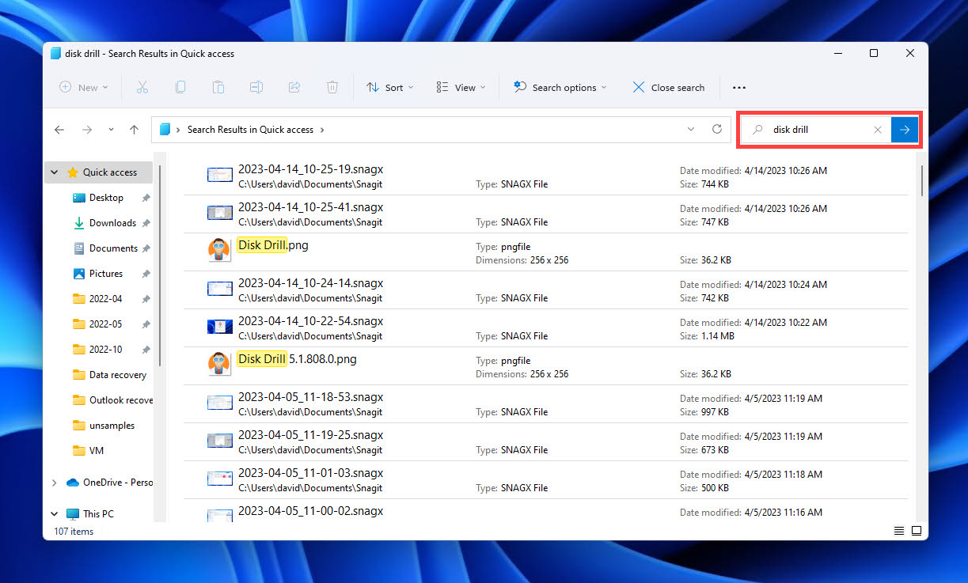Collapse the Quick access tree node

tap(55, 172)
